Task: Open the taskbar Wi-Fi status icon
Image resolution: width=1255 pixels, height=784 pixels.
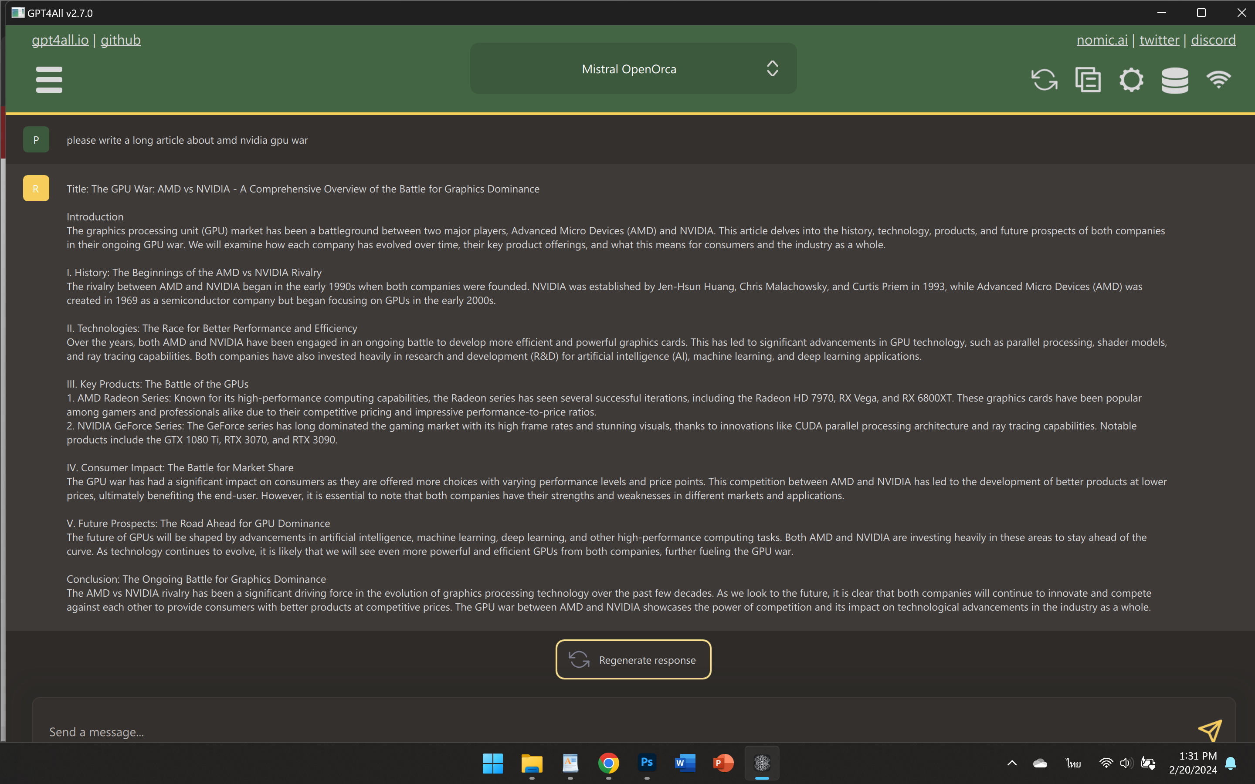Action: [1106, 763]
